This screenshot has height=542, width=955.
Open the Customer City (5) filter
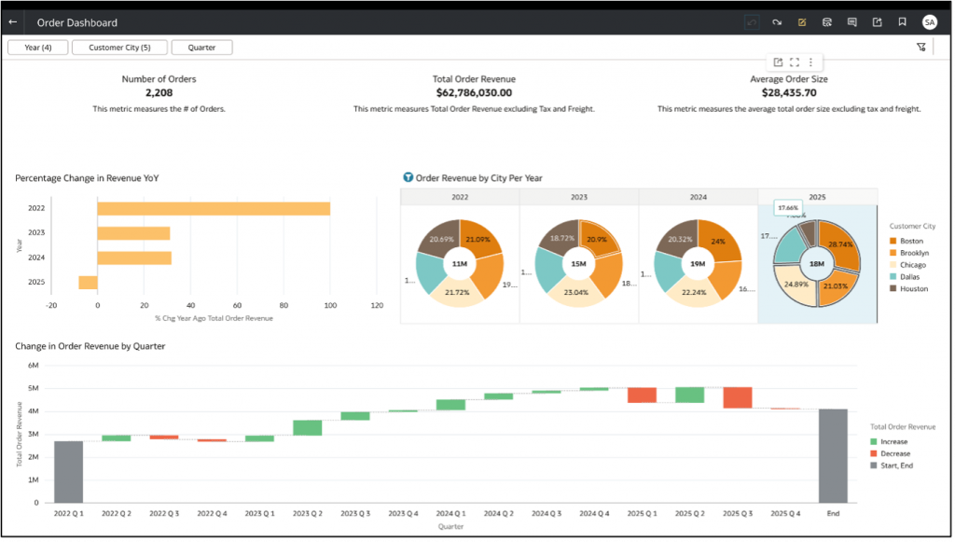tap(119, 48)
